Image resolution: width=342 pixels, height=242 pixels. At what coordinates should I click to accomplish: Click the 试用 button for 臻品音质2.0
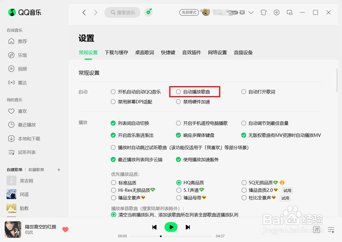(287, 190)
